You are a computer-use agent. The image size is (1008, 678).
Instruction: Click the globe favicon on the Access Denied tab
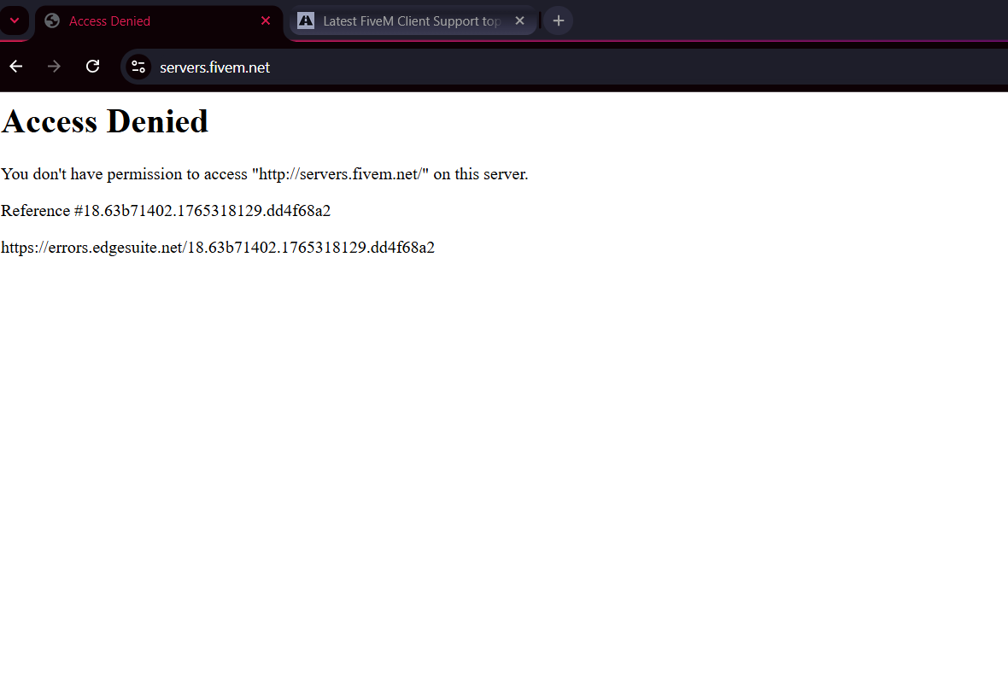[51, 20]
